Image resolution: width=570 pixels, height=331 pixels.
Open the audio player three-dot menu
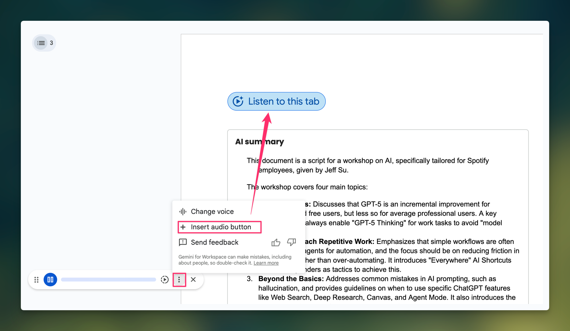[179, 279]
